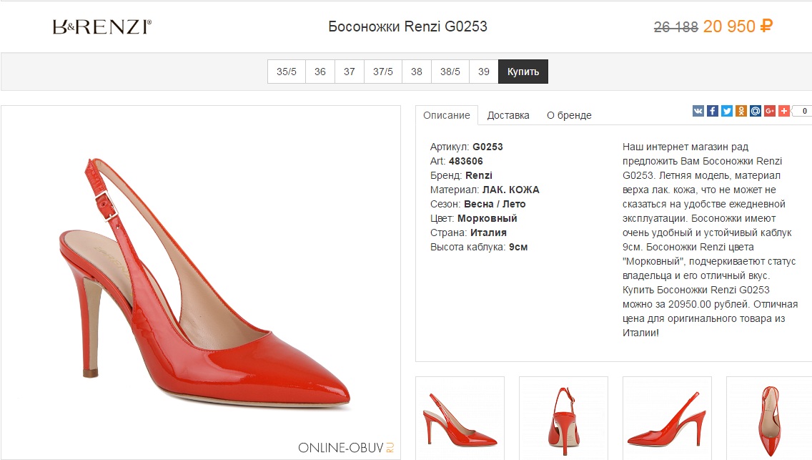Open the main red shoe image

coord(201,283)
